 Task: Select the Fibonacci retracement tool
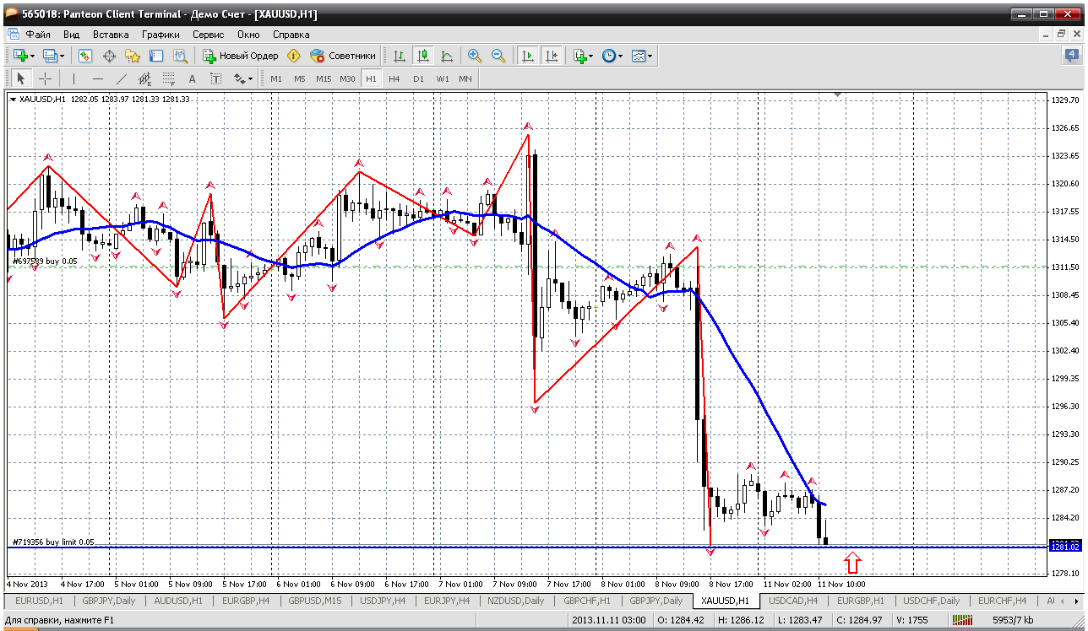(x=168, y=78)
